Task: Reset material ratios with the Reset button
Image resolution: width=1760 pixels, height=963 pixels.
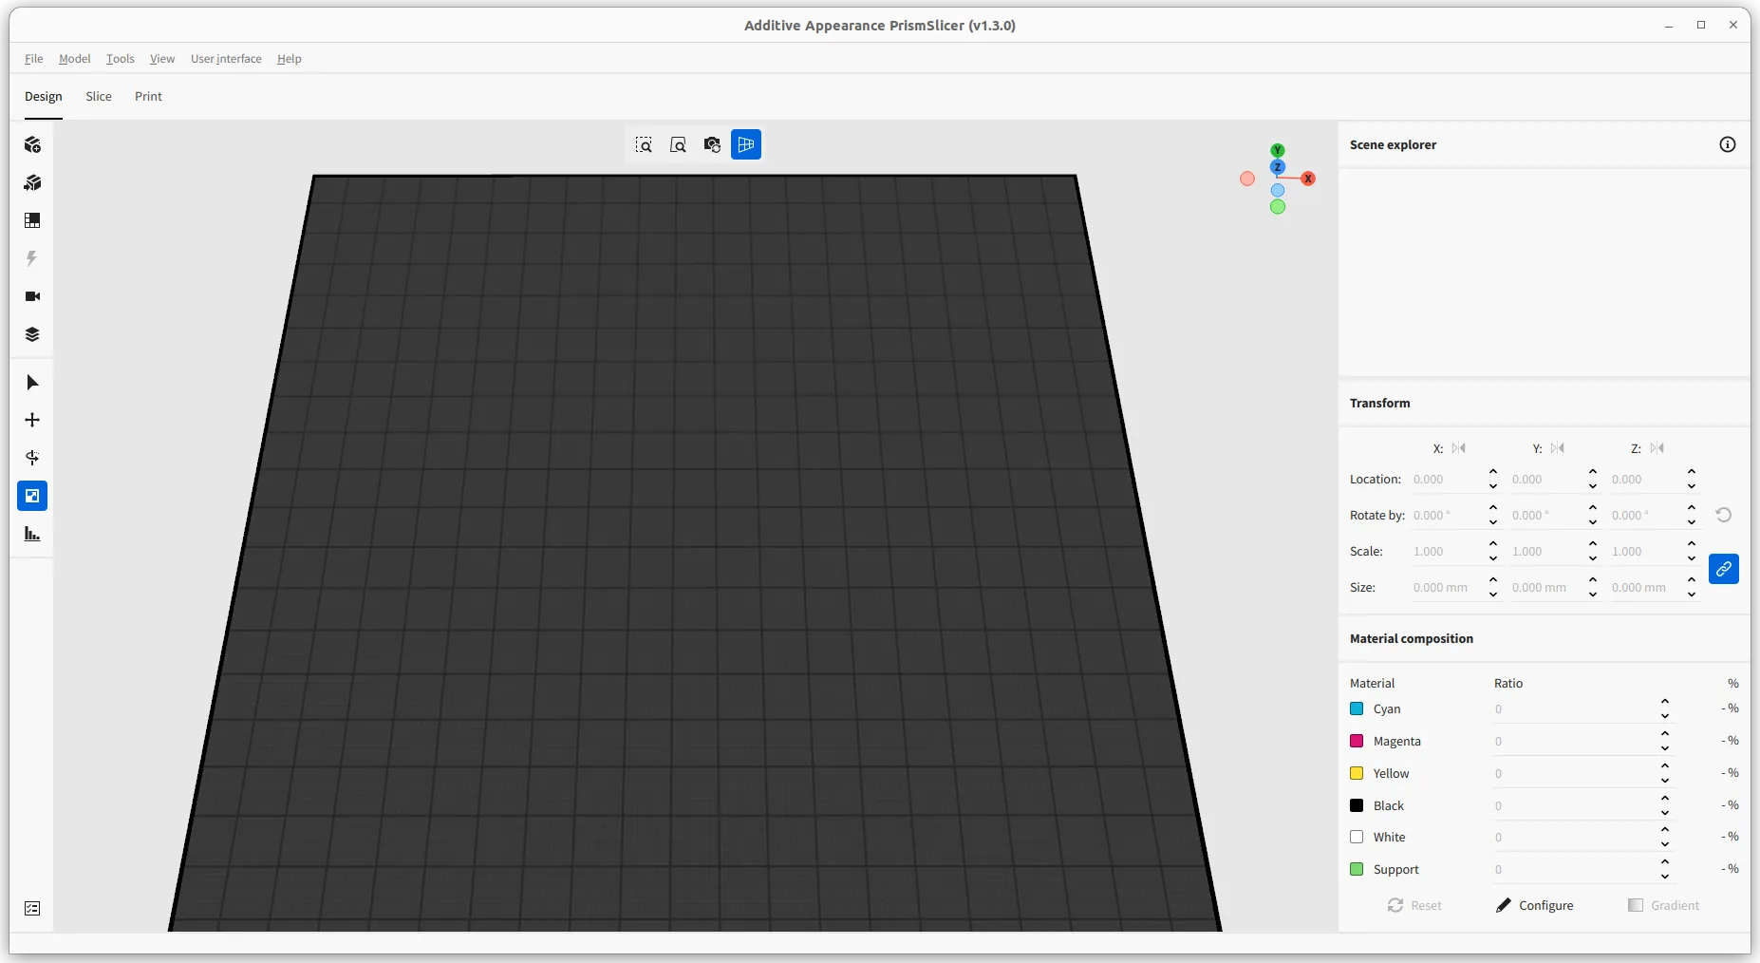Action: (x=1415, y=905)
